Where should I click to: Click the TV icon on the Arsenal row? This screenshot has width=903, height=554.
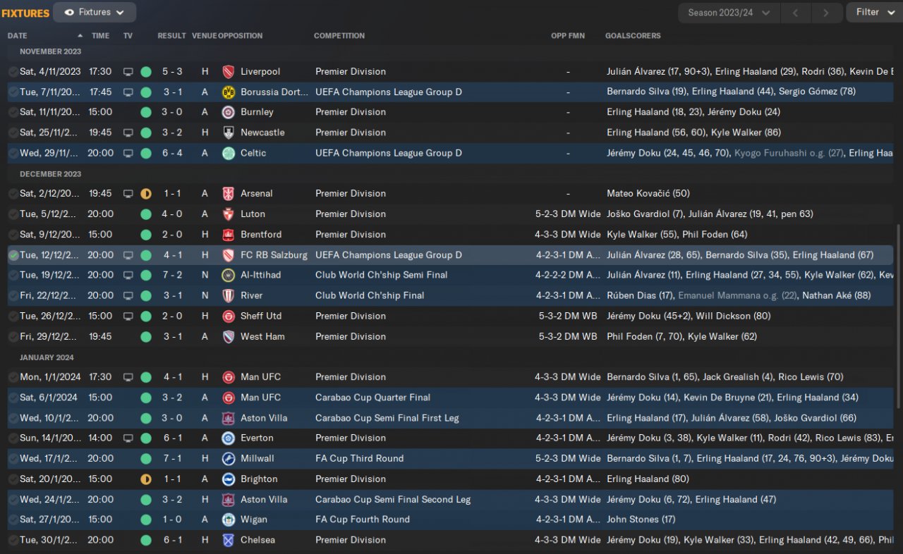click(128, 194)
